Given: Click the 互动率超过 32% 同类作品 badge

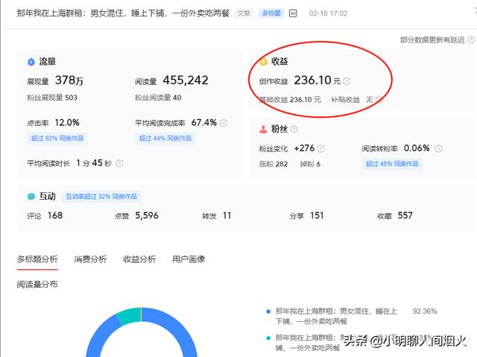Looking at the screenshot, I should 101,197.
